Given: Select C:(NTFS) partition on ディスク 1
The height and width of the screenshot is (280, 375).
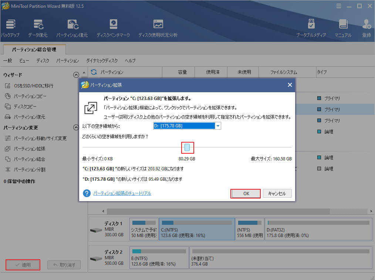Looking at the screenshot, I should click(197, 229).
